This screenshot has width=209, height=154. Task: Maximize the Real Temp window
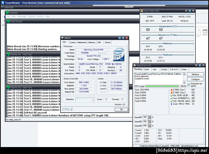[190, 11]
